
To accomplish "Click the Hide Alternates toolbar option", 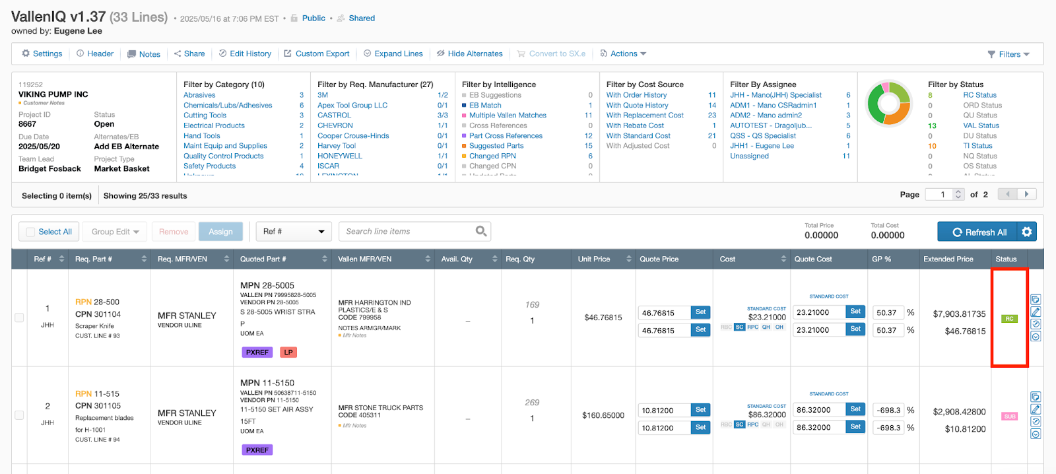I will click(x=469, y=53).
